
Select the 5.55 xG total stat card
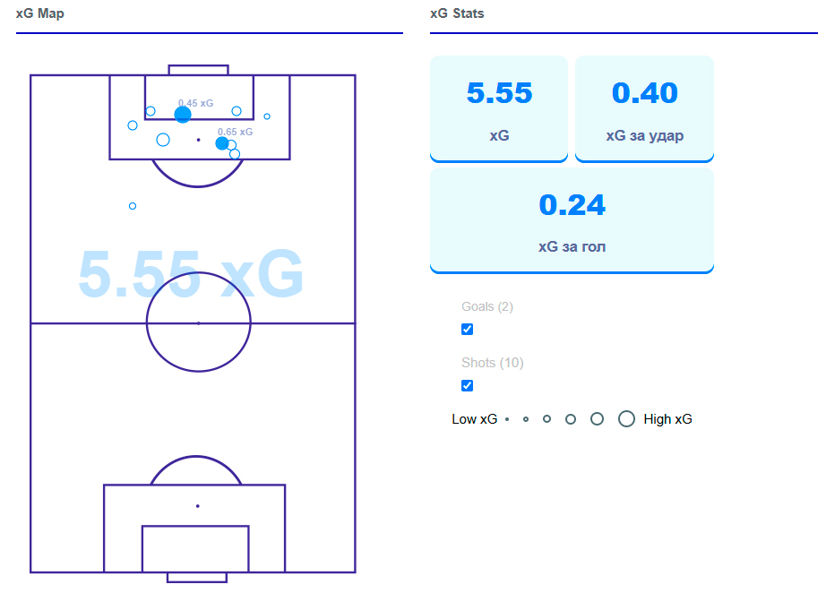[x=499, y=108]
